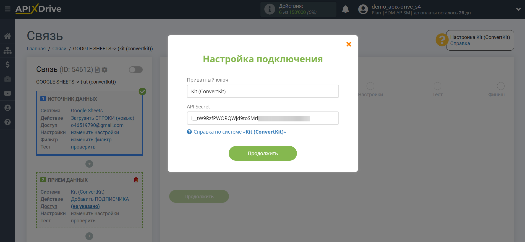Open the connection settings gear icon
The width and height of the screenshot is (525, 242).
click(105, 70)
